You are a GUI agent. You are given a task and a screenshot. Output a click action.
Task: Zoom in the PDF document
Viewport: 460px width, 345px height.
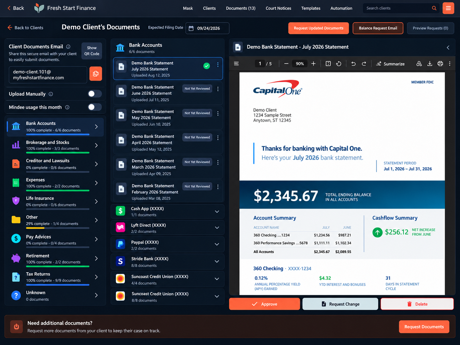313,64
